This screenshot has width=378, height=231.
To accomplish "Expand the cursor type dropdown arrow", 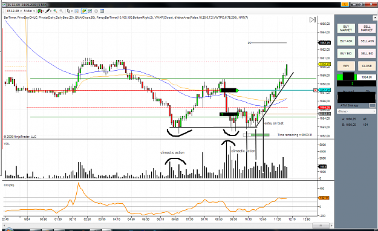I will tap(72, 11).
